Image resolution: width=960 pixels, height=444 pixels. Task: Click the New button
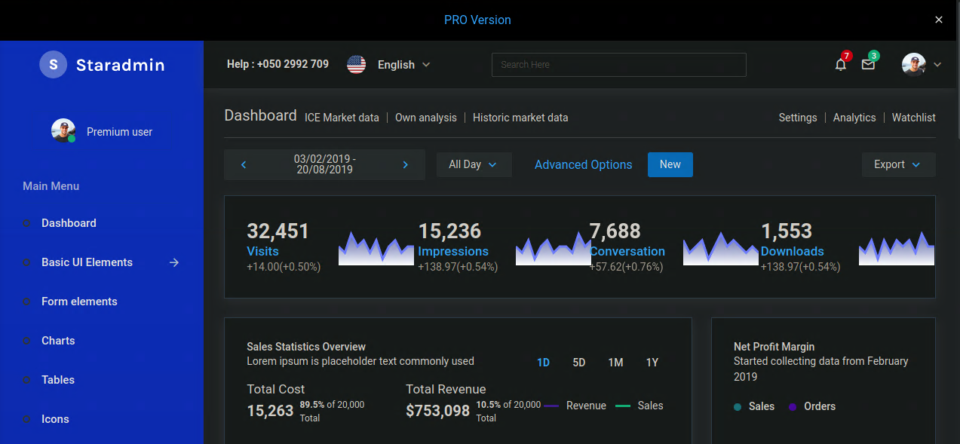coord(670,164)
